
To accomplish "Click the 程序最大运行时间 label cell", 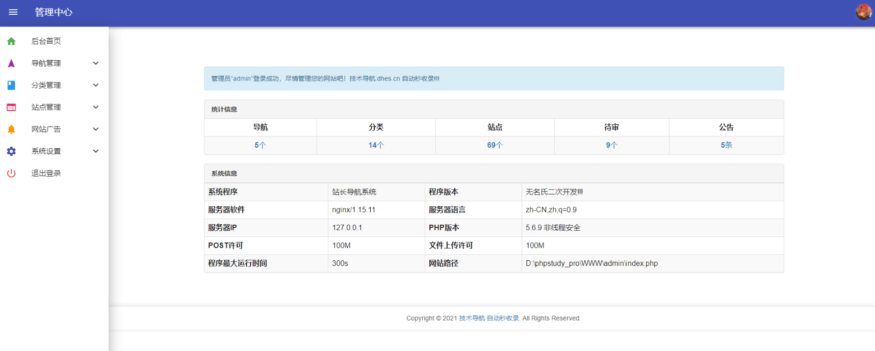I will pyautogui.click(x=266, y=263).
